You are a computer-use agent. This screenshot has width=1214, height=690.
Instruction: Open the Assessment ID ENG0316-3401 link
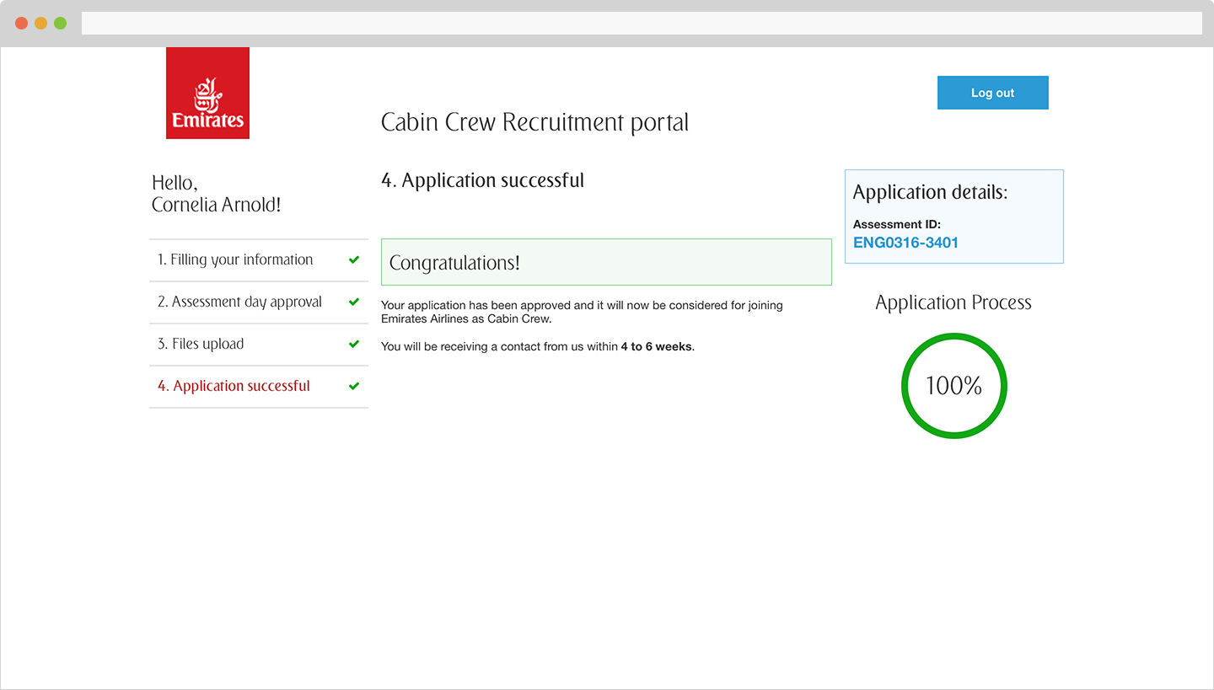coord(905,243)
